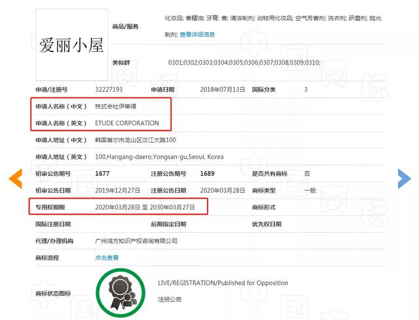Image resolution: width=419 pixels, height=320 pixels.
Task: Select agency name 广州鸿方知识产权咨询有限公司
Action: [x=136, y=241]
